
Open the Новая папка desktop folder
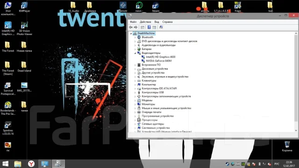point(24,47)
